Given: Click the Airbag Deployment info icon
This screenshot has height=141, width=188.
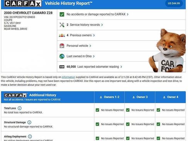Looking at the screenshot, I should coord(30,136).
